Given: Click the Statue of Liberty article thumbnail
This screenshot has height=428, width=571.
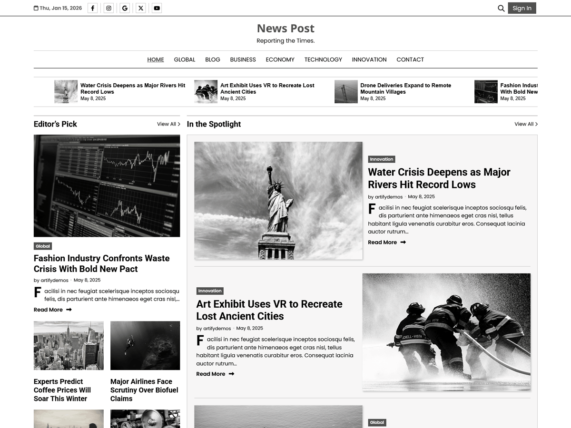Looking at the screenshot, I should (x=278, y=201).
